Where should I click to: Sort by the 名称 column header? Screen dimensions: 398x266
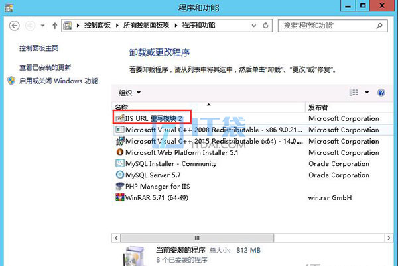(208, 107)
